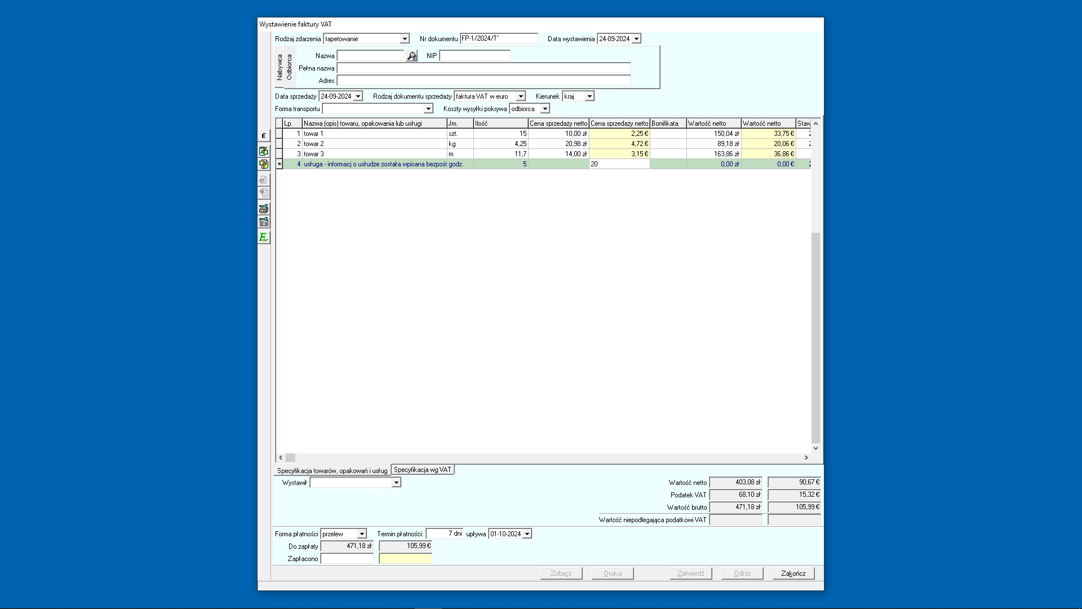Expand Rodzaj dokumentu sprzedaży dropdown
Screen dimensions: 1082x609
click(521, 96)
